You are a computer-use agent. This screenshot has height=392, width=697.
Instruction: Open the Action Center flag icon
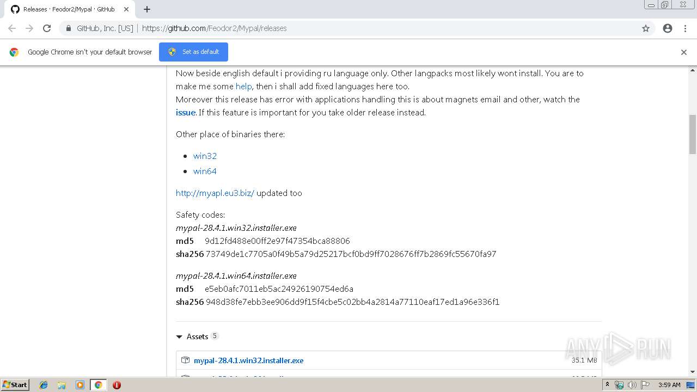coord(645,385)
